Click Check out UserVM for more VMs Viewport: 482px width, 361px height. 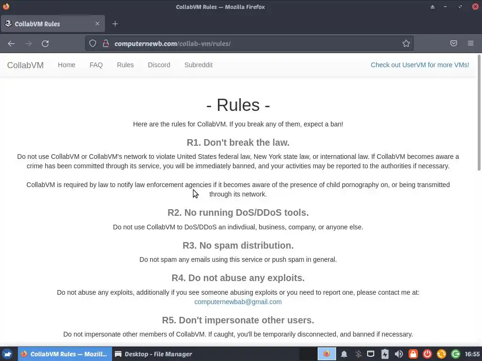[x=419, y=65]
